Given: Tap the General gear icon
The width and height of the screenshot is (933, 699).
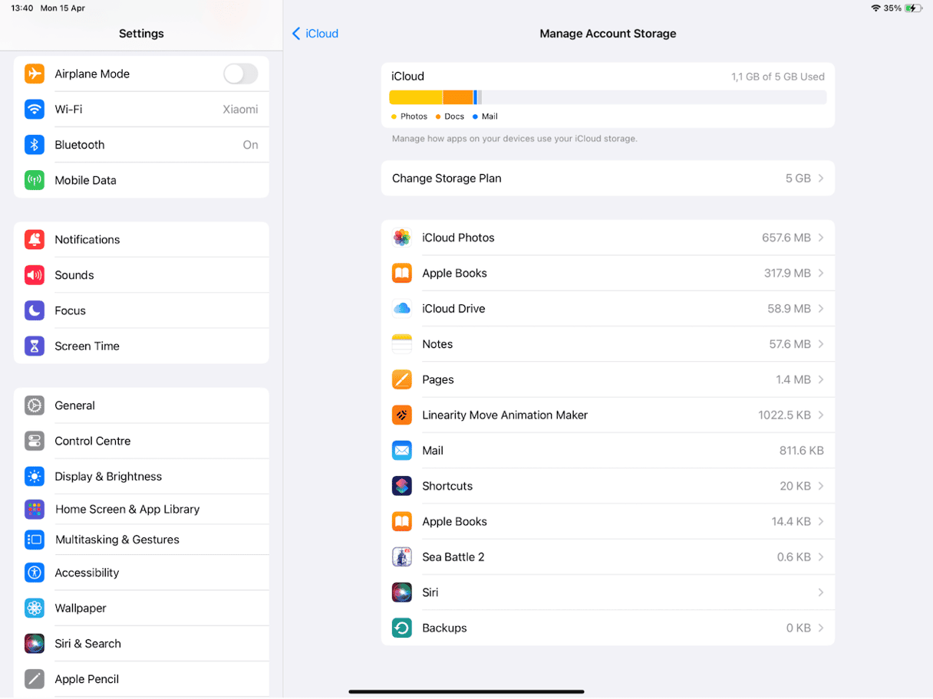Looking at the screenshot, I should coord(35,405).
